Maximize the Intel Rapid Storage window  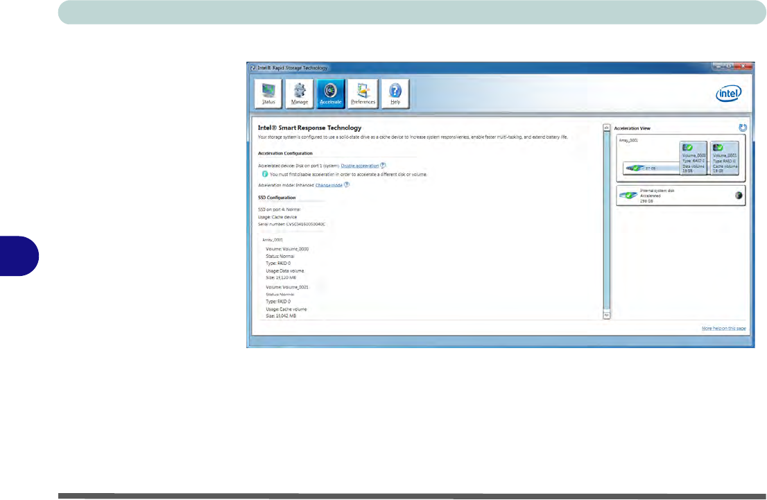pos(728,67)
